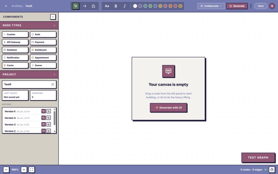Select the Cache node type
This screenshot has height=174, width=278.
pyautogui.click(x=15, y=65)
